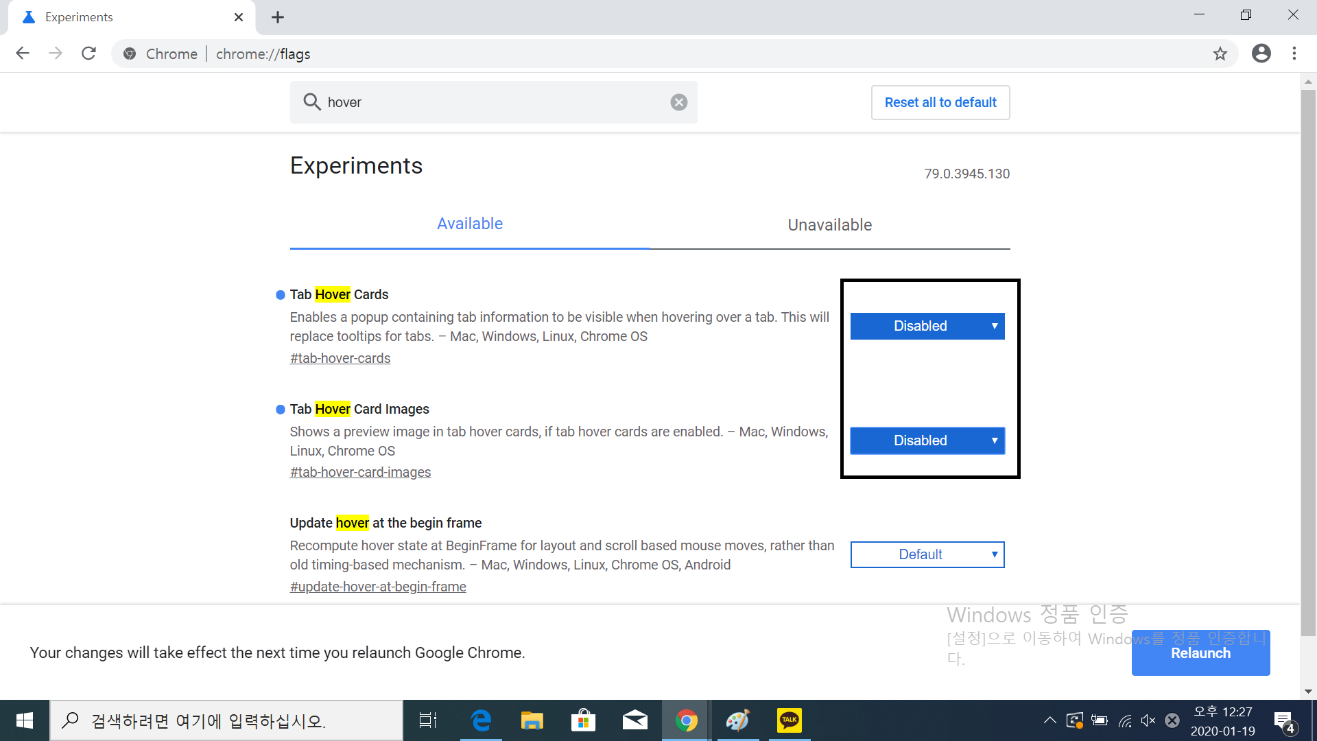
Task: Open the #update-hover-at-begin-frame link
Action: (378, 587)
